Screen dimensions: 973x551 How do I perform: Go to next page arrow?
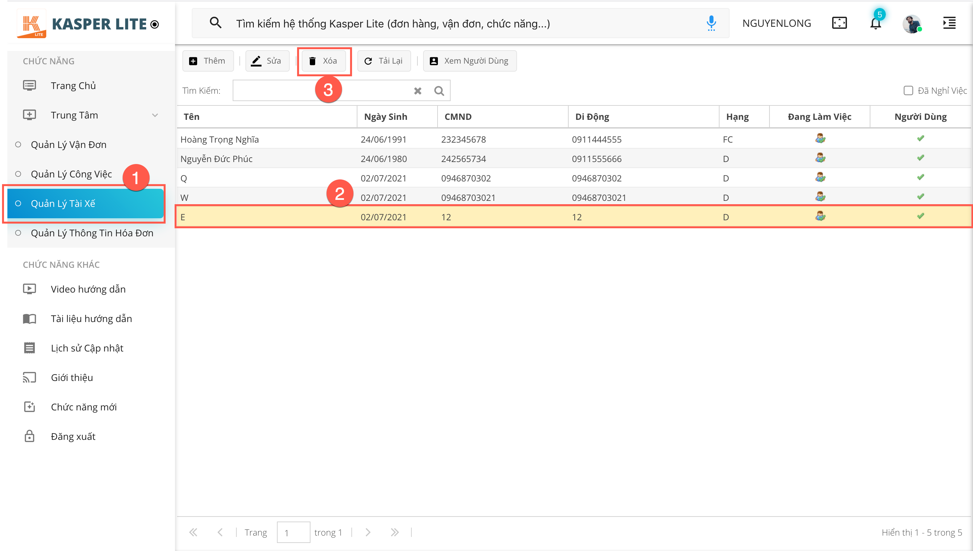click(x=368, y=533)
